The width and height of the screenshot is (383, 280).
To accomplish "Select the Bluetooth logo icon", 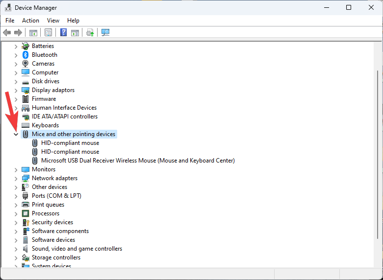I will coord(26,55).
